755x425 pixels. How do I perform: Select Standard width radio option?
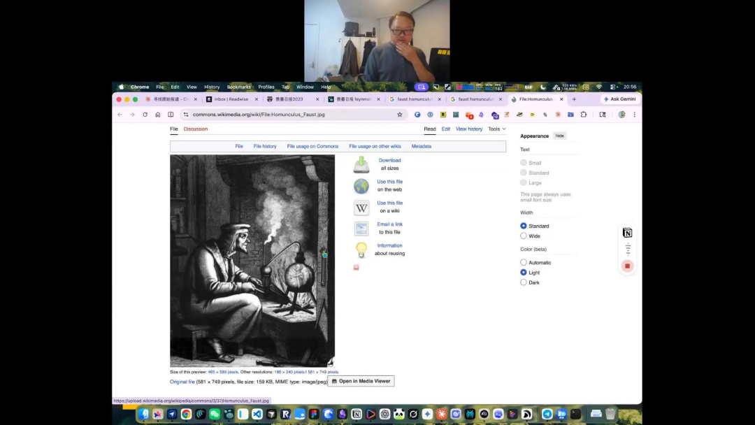[x=524, y=226]
